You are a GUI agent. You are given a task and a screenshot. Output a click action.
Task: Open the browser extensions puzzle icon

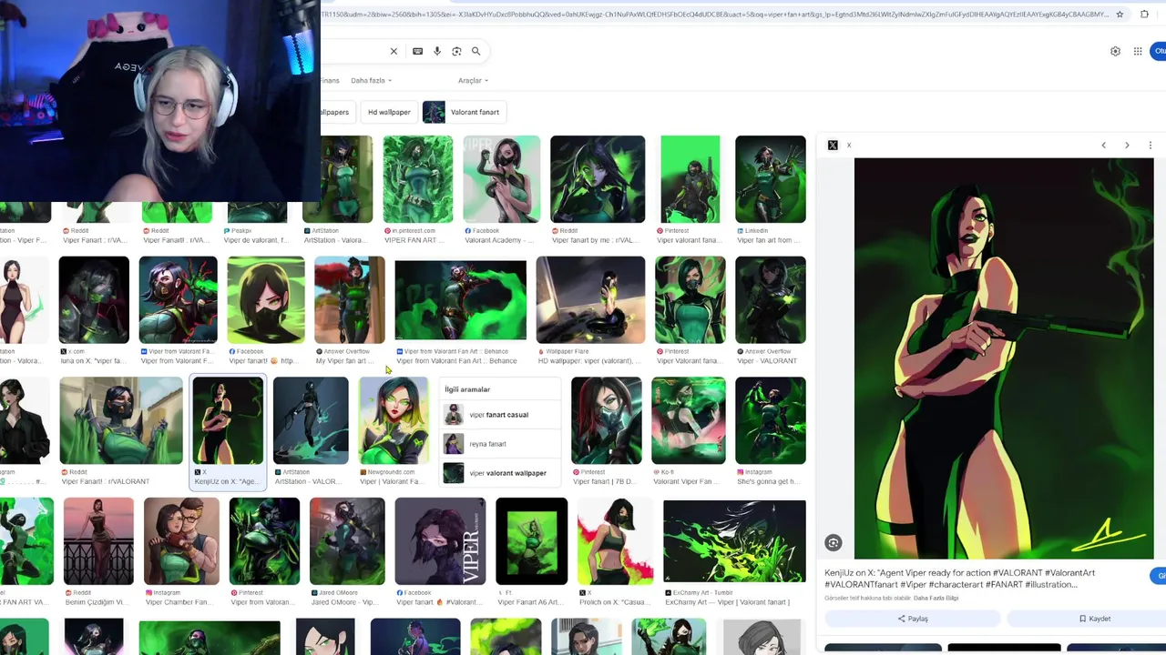[x=1144, y=14]
